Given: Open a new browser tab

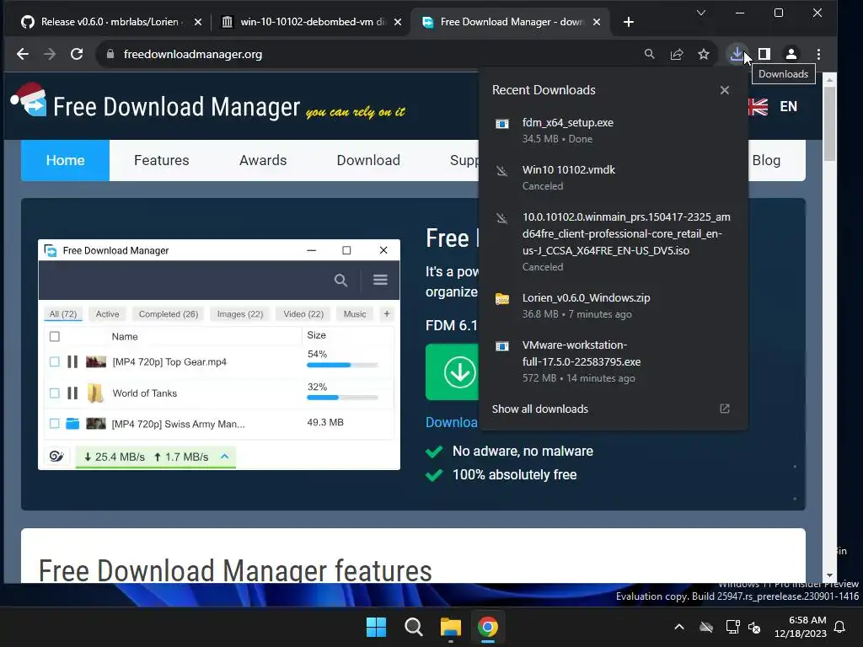Looking at the screenshot, I should coord(629,22).
